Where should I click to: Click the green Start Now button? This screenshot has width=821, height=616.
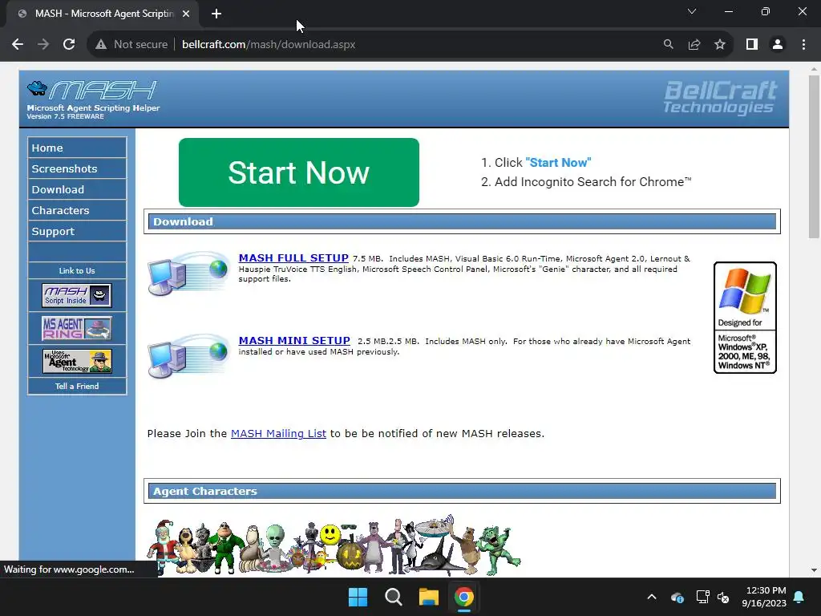[299, 172]
